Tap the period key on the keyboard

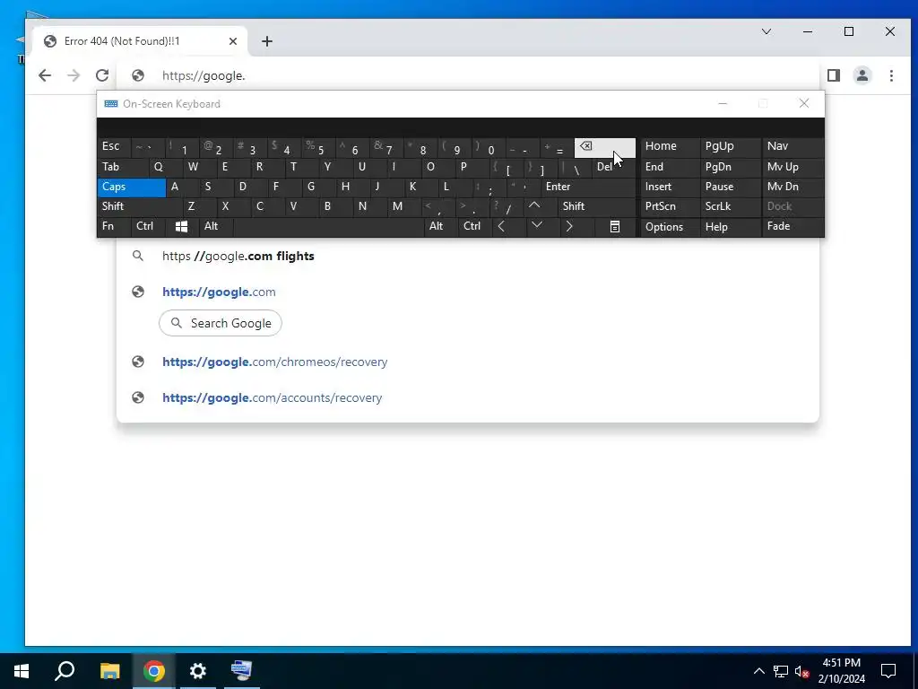472,206
